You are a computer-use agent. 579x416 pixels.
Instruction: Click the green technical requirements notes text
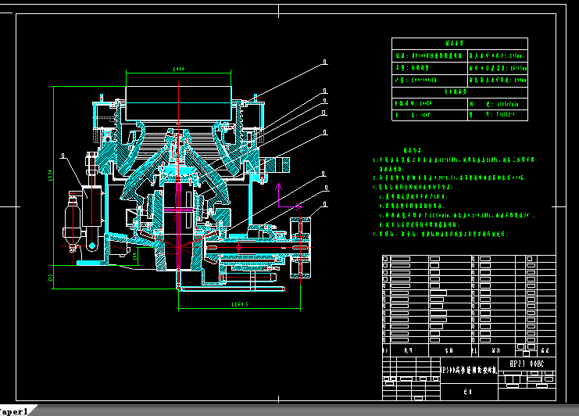[453, 195]
